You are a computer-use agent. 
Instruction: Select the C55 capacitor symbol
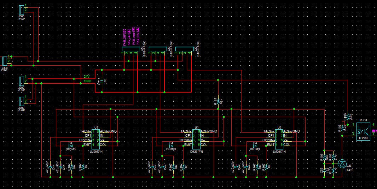[324, 171]
